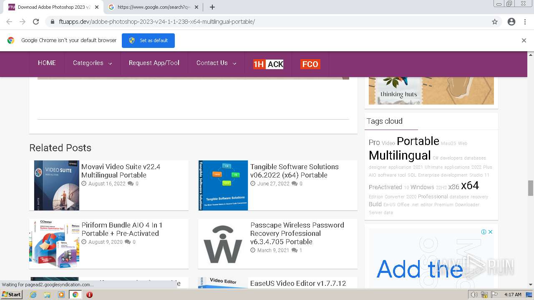
Task: Click the 1HACK logo in the nav bar
Action: 268,64
